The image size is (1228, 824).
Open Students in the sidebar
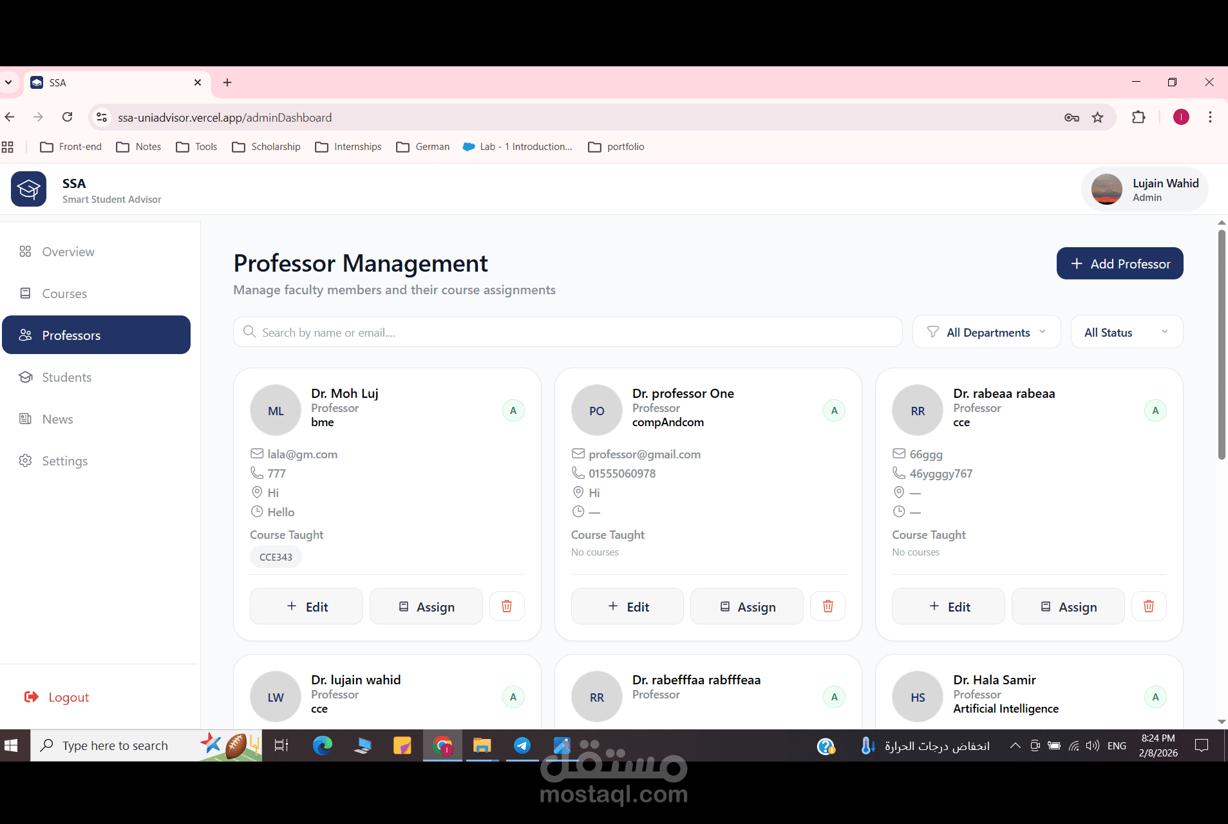coord(97,377)
